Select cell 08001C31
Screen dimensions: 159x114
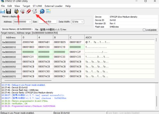click(30, 57)
